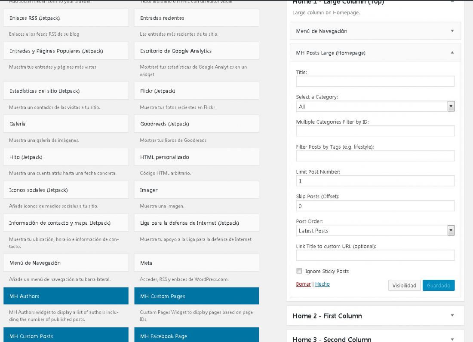Select the MH Authors widget
The width and height of the screenshot is (473, 342).
66,296
